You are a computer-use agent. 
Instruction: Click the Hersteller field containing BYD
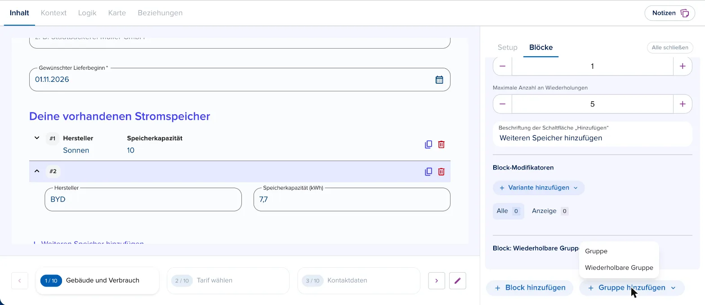click(143, 199)
